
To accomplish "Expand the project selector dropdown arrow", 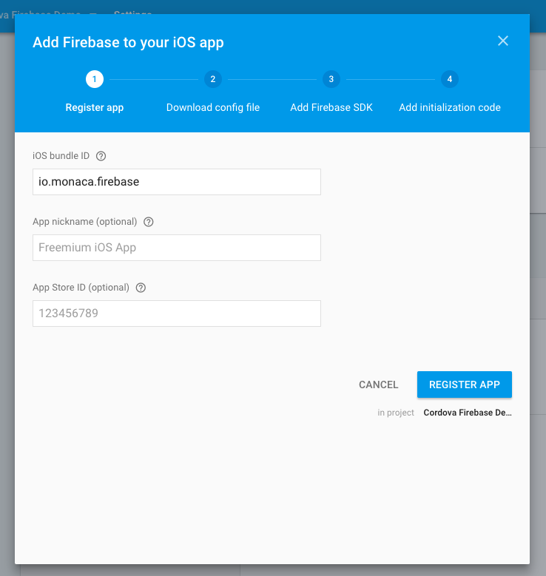I will click(93, 13).
